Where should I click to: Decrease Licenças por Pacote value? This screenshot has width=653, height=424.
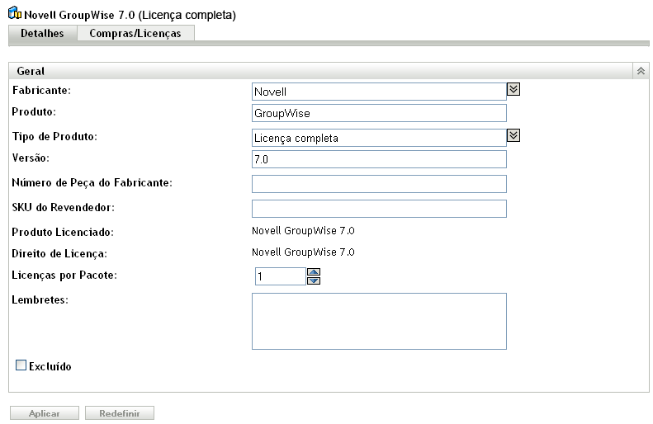point(313,280)
